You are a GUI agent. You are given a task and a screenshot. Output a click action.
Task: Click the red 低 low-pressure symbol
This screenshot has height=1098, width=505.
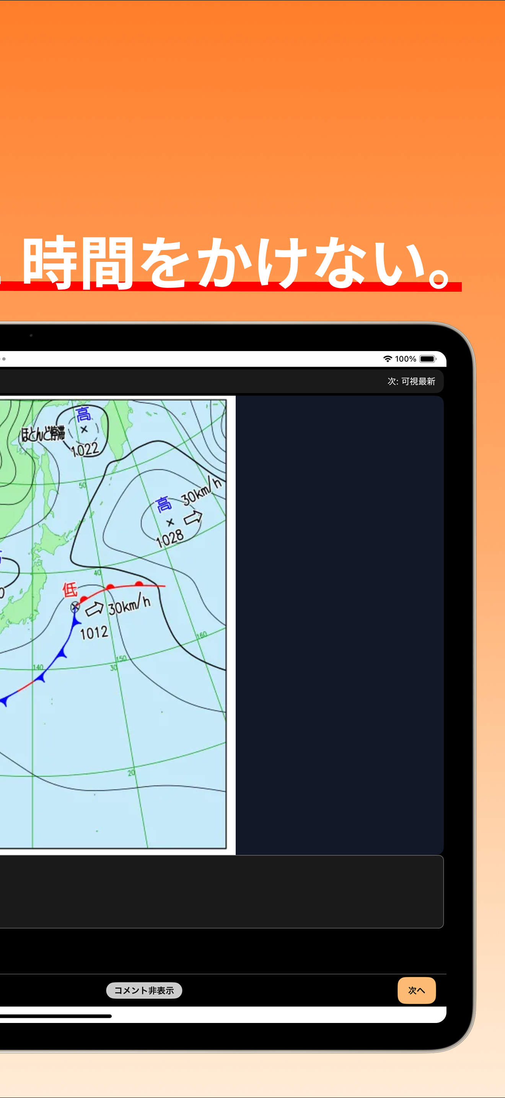(70, 590)
